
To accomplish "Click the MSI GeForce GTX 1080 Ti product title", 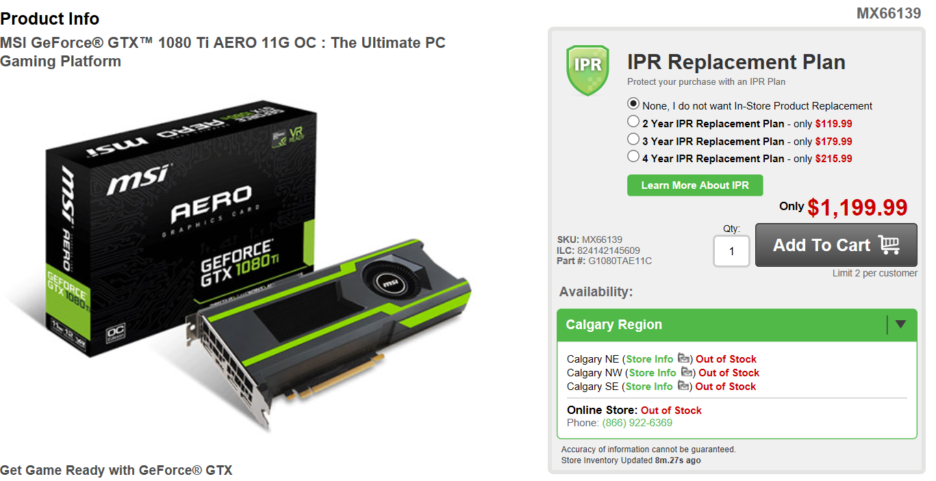I will coord(223,52).
